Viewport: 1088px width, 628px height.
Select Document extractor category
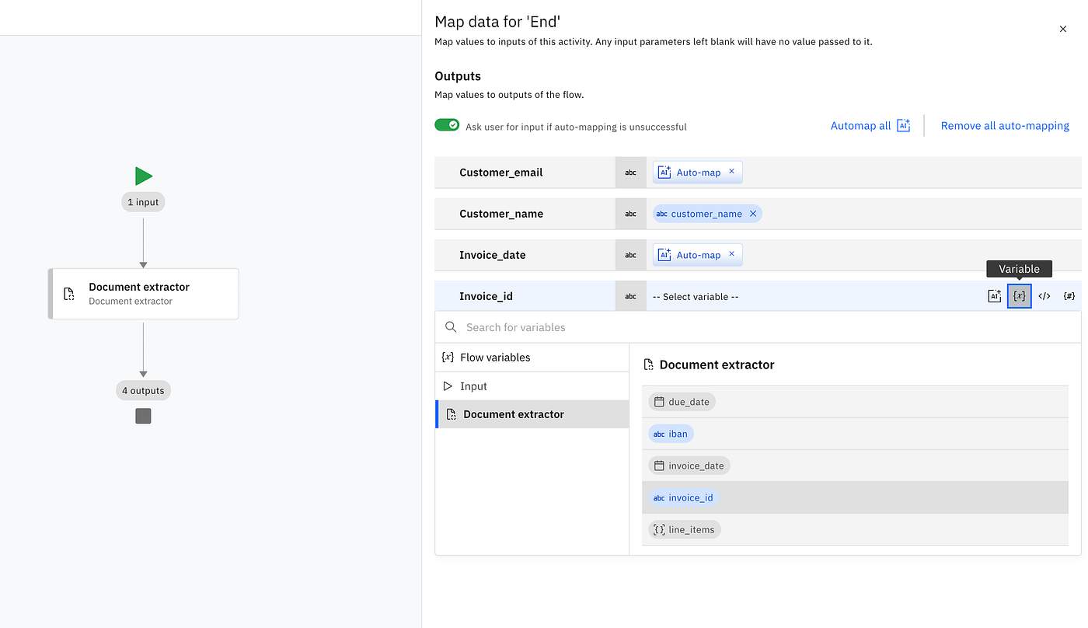coord(532,414)
